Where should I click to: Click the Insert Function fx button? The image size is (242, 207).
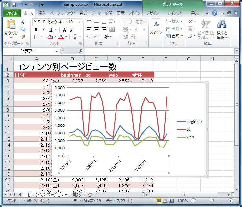tap(81, 51)
